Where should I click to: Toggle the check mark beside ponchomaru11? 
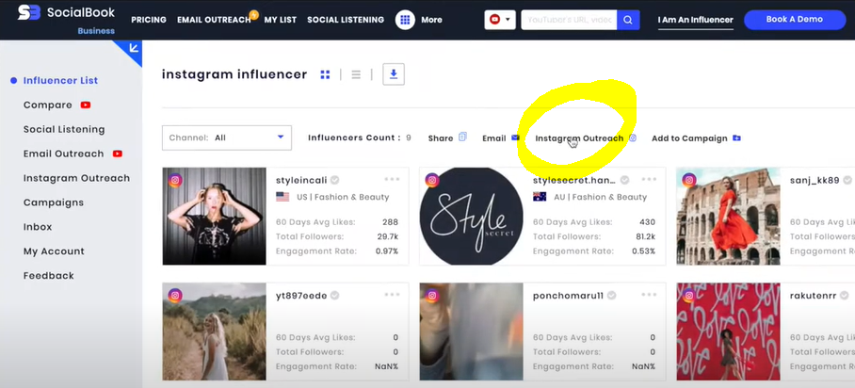tap(612, 295)
